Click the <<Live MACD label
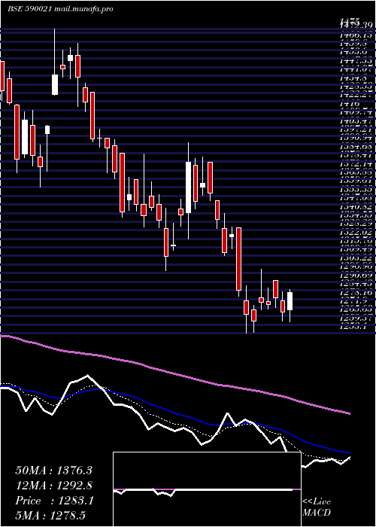 [x=317, y=507]
